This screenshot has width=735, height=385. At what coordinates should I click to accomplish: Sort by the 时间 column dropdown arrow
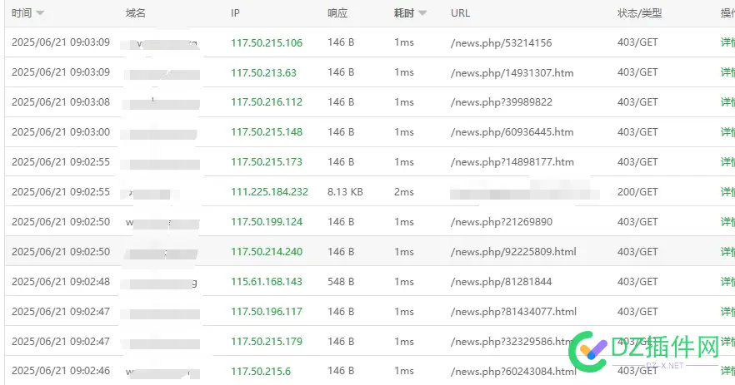pyautogui.click(x=40, y=13)
